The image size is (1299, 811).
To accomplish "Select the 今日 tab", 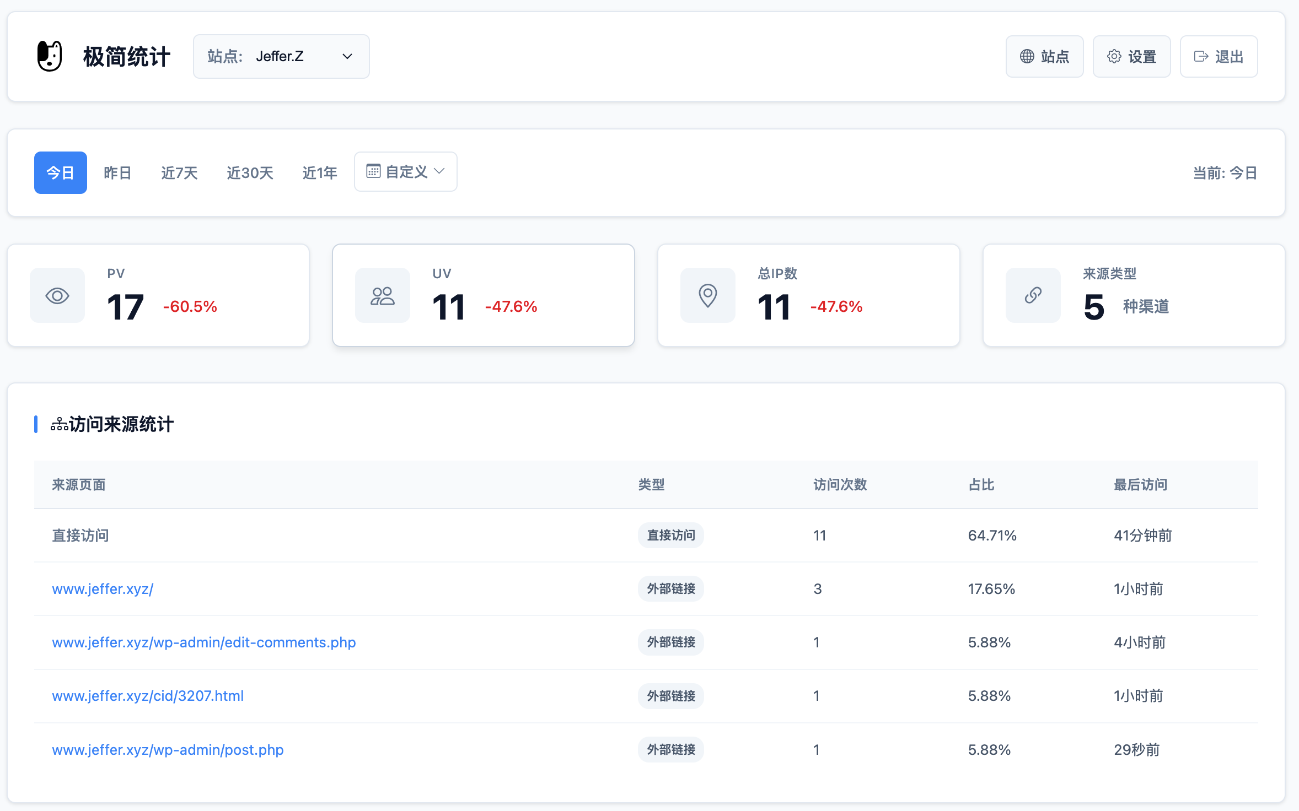I will 60,172.
